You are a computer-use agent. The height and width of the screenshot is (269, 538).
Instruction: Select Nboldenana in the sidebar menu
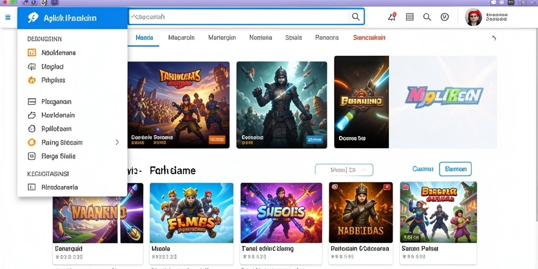(x=59, y=53)
